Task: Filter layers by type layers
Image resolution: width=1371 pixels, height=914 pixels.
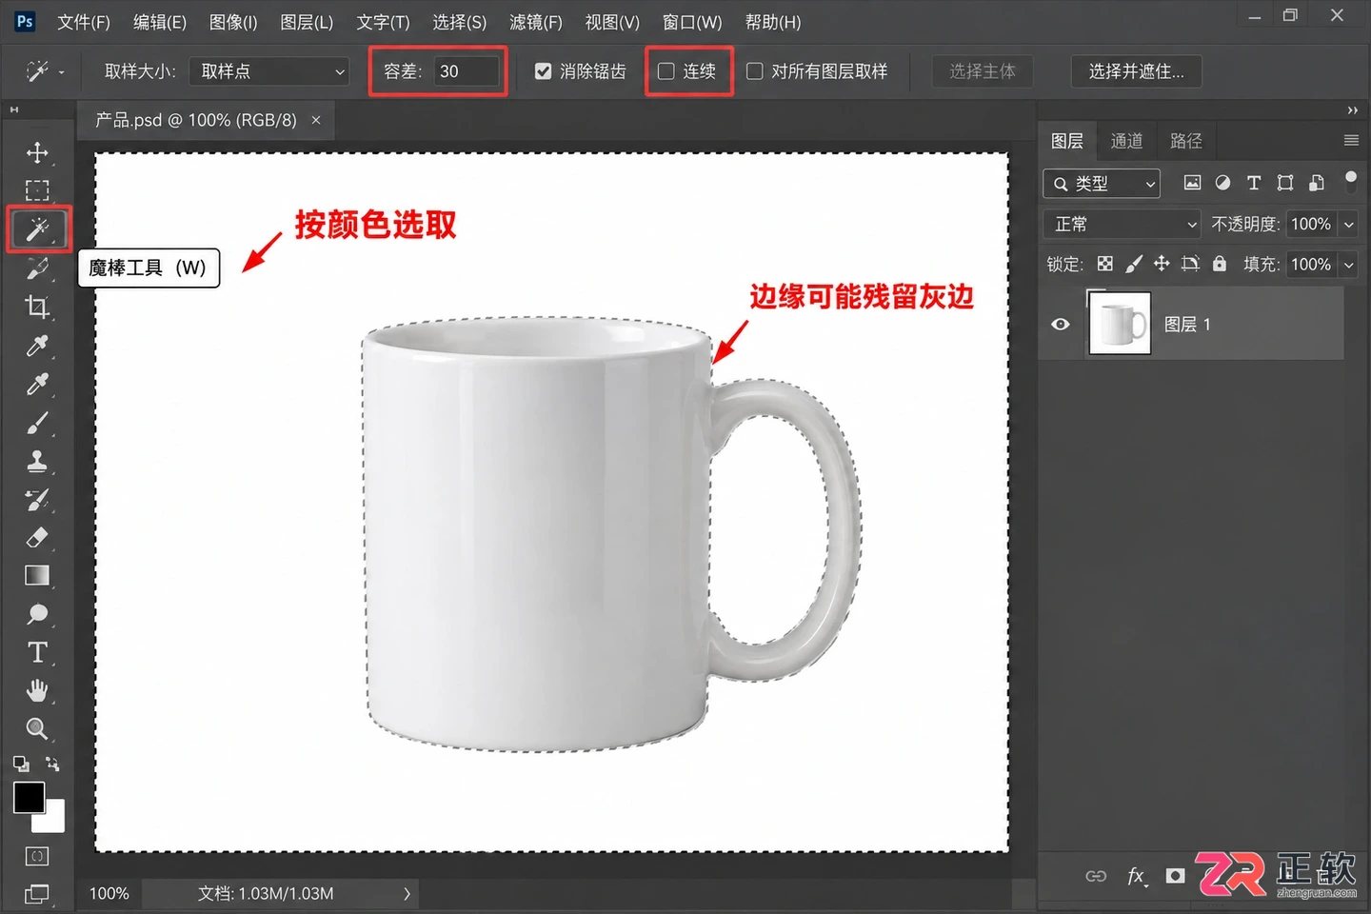Action: [x=1254, y=183]
